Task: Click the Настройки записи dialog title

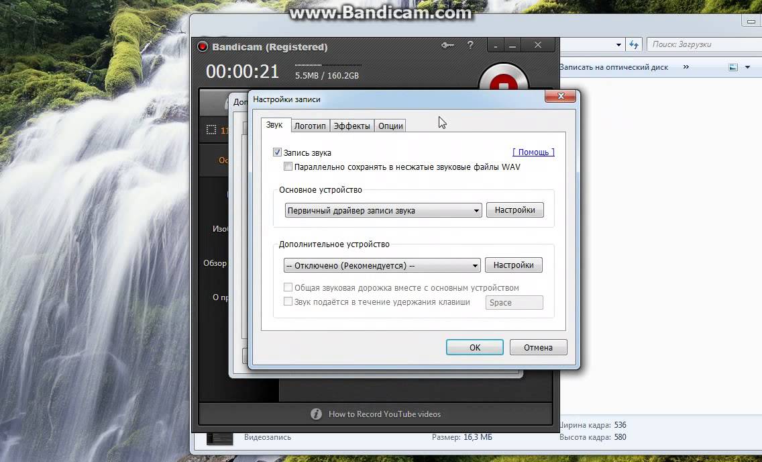Action: pyautogui.click(x=286, y=99)
